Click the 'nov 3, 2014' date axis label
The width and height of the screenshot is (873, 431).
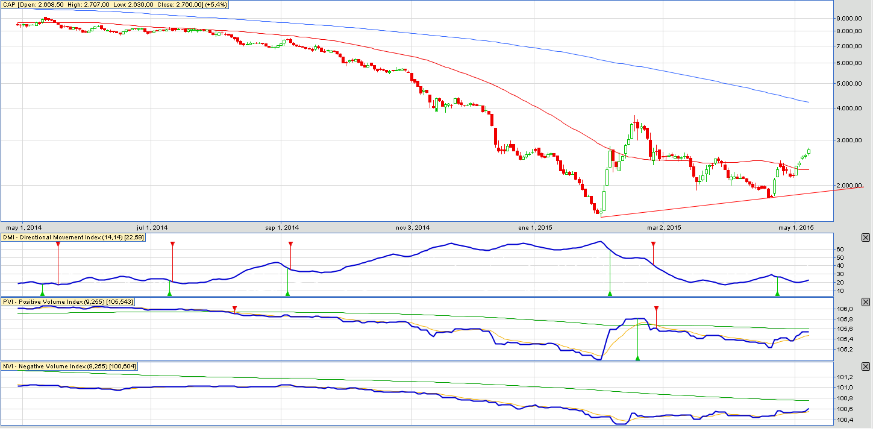point(412,228)
